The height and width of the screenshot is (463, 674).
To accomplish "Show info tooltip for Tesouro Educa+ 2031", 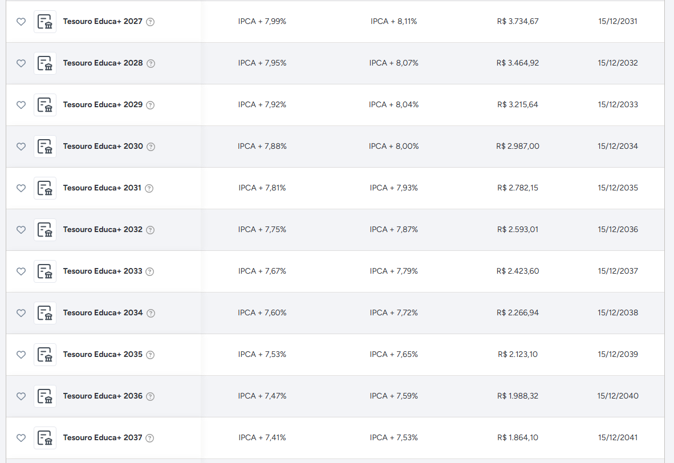I will (149, 188).
